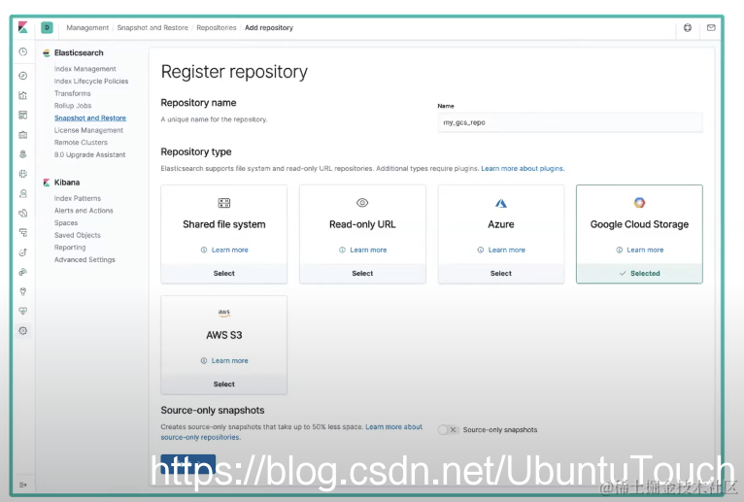The width and height of the screenshot is (744, 502).
Task: Open Advanced Settings under Kibana
Action: tap(85, 259)
